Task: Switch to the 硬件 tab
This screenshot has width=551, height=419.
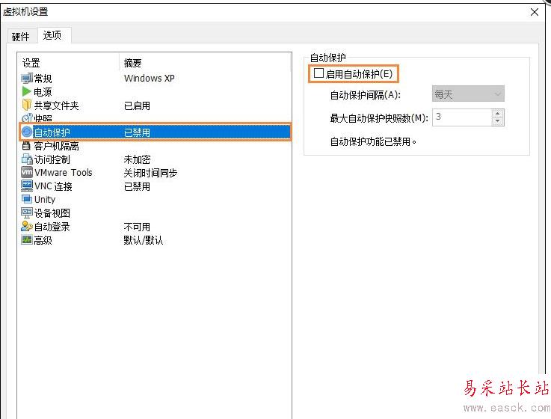Action: (x=21, y=37)
